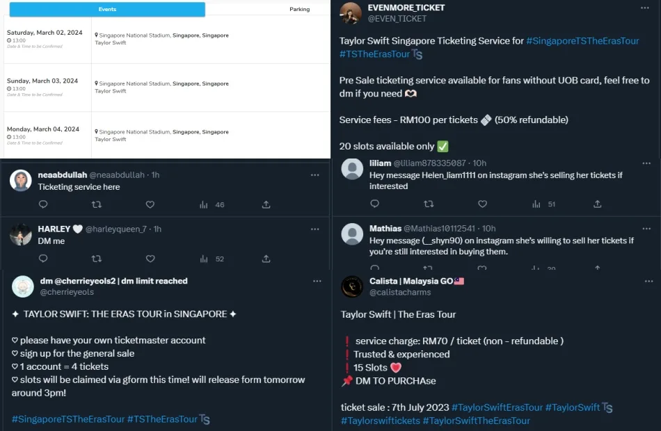Like liliam's reply about Helen_liam1111
Viewport: 661px width, 431px height.
click(x=481, y=204)
